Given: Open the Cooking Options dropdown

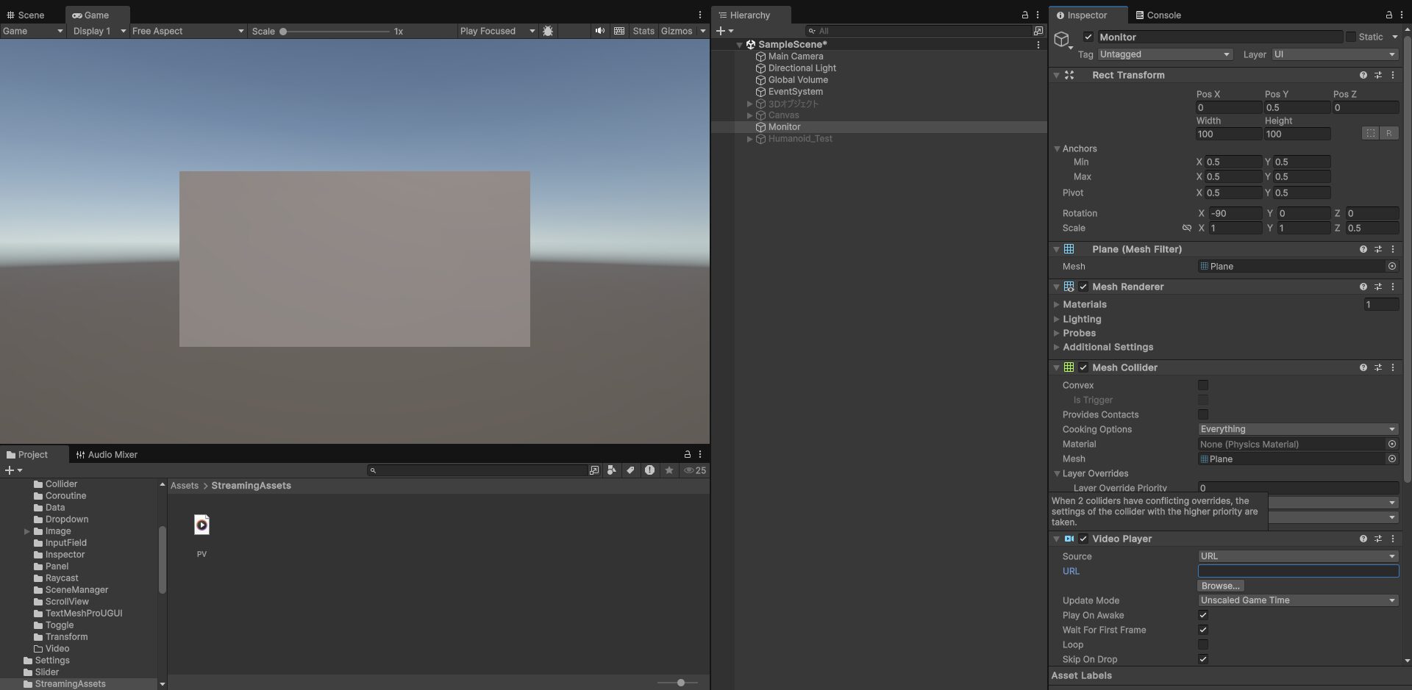Looking at the screenshot, I should tap(1297, 429).
